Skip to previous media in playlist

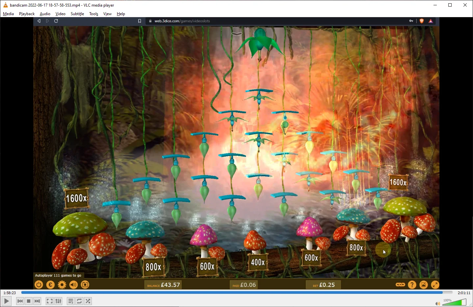pyautogui.click(x=20, y=301)
